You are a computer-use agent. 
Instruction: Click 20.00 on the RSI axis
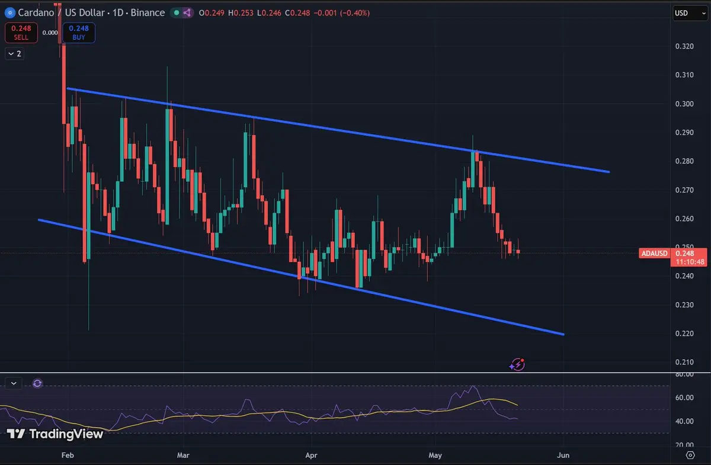coord(685,445)
